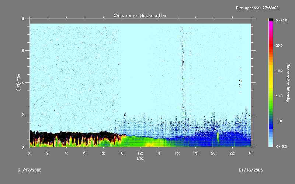
Task: Click the y-axis tick label 4
Action: [x=23, y=82]
